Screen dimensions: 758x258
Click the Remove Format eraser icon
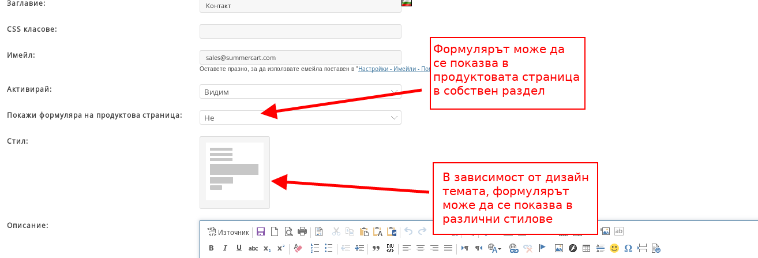[x=298, y=248]
